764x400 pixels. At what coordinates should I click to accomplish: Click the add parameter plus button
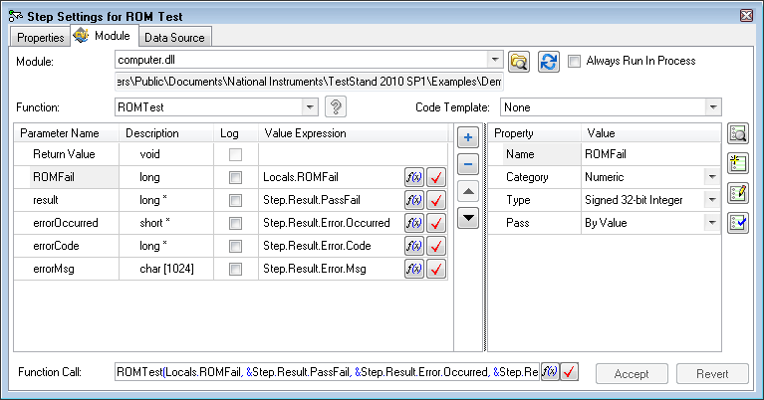click(470, 137)
